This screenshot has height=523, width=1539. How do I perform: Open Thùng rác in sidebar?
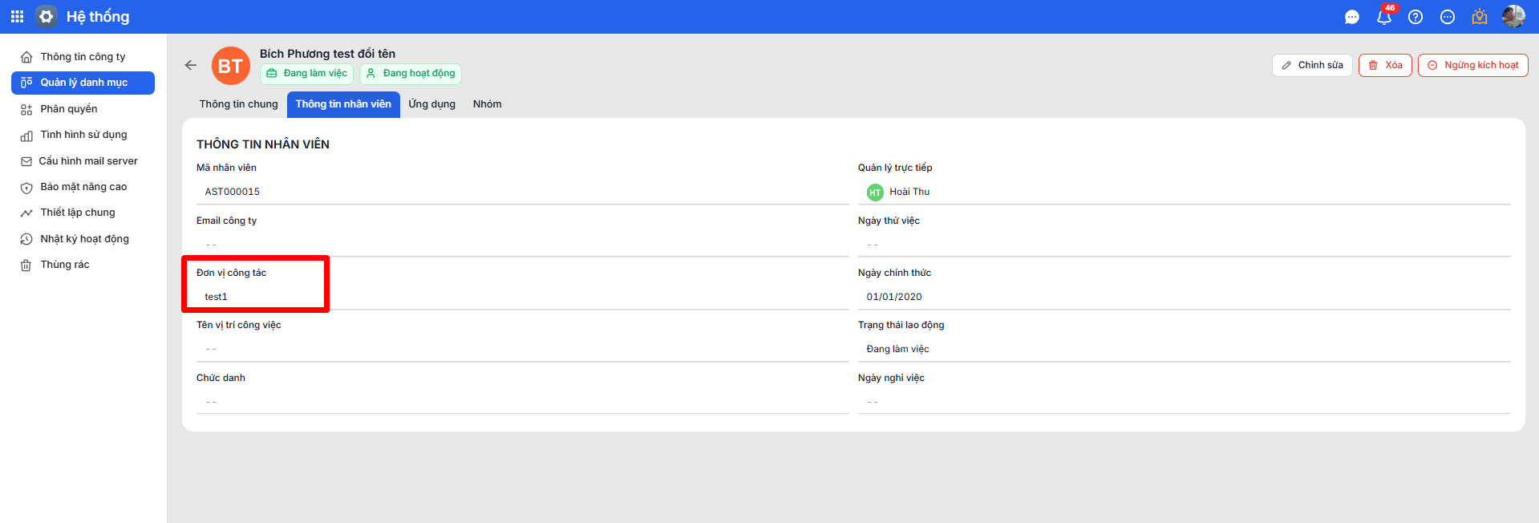(x=65, y=265)
